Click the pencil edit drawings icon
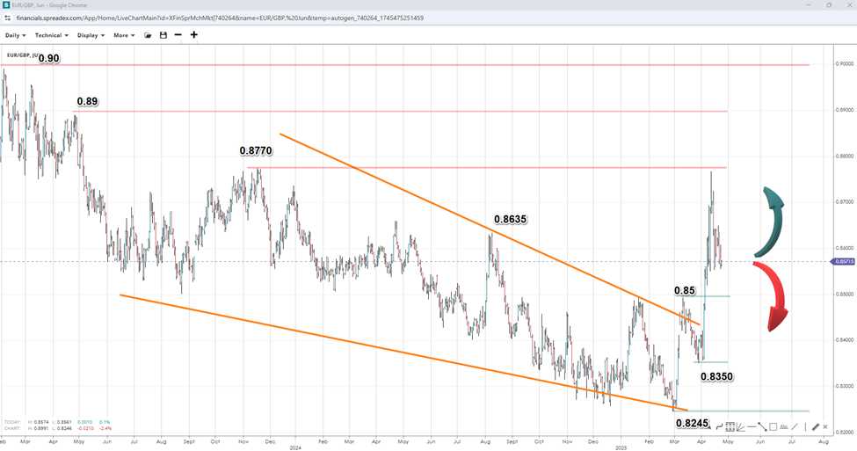Image resolution: width=857 pixels, height=451 pixels. pyautogui.click(x=815, y=426)
